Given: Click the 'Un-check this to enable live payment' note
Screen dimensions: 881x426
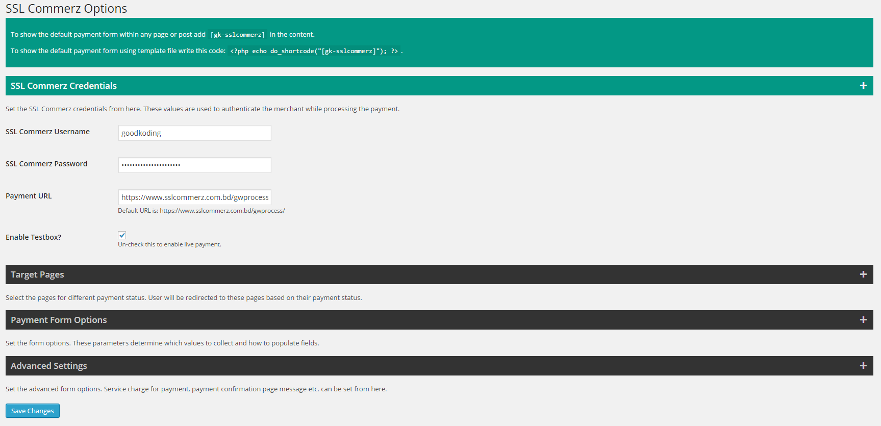Looking at the screenshot, I should pyautogui.click(x=169, y=244).
